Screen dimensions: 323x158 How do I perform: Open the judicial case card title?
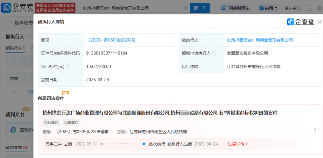(160, 113)
